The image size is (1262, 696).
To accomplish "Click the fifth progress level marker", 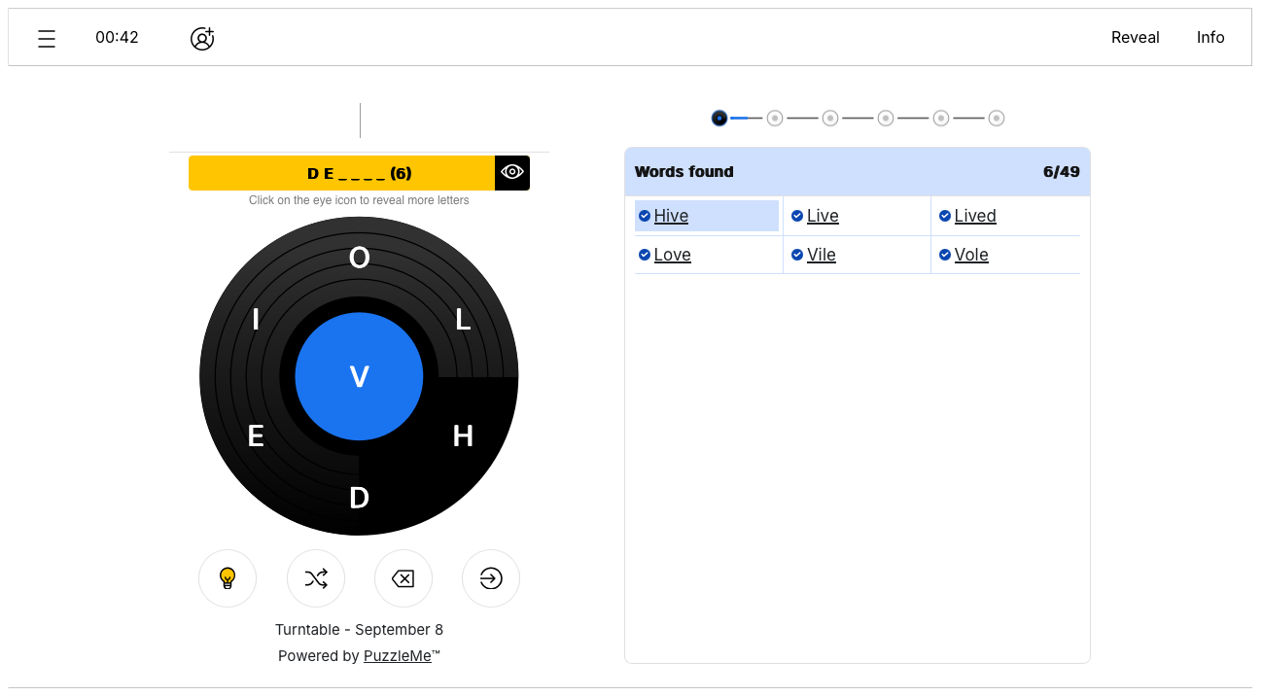I will pos(941,119).
